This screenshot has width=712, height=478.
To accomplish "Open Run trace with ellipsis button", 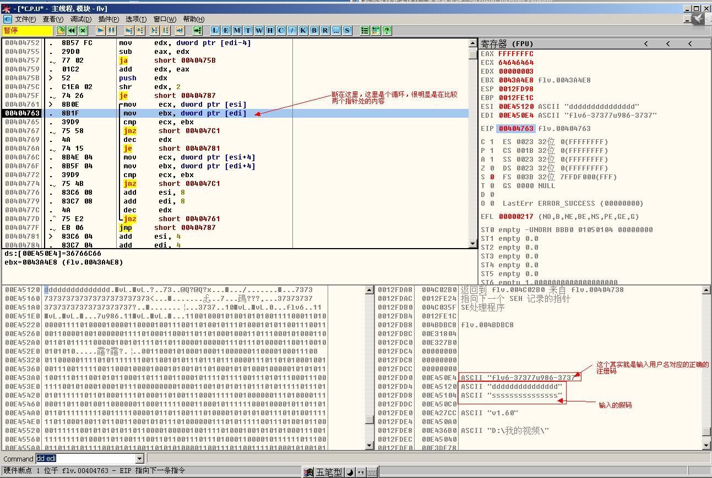I will tap(336, 31).
